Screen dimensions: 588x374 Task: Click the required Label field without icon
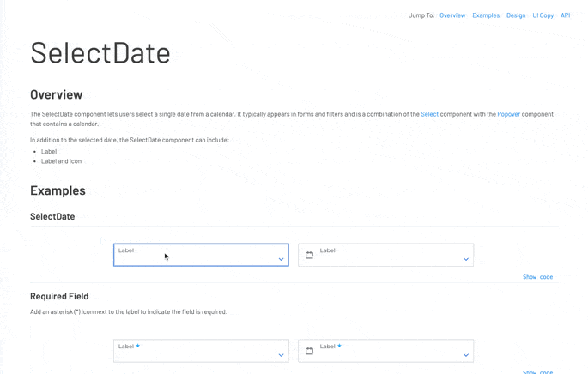click(201, 351)
